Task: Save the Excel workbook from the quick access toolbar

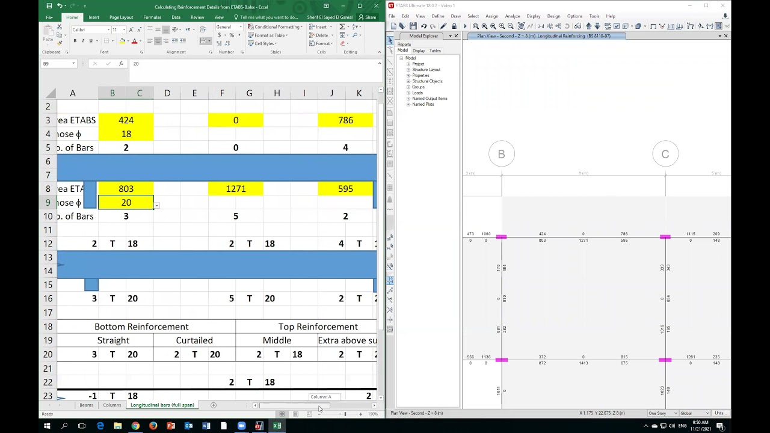Action: coord(49,6)
